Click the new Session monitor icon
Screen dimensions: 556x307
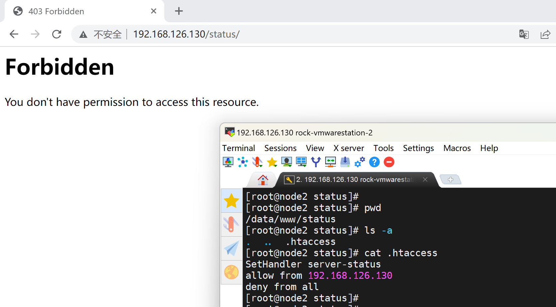coord(228,162)
